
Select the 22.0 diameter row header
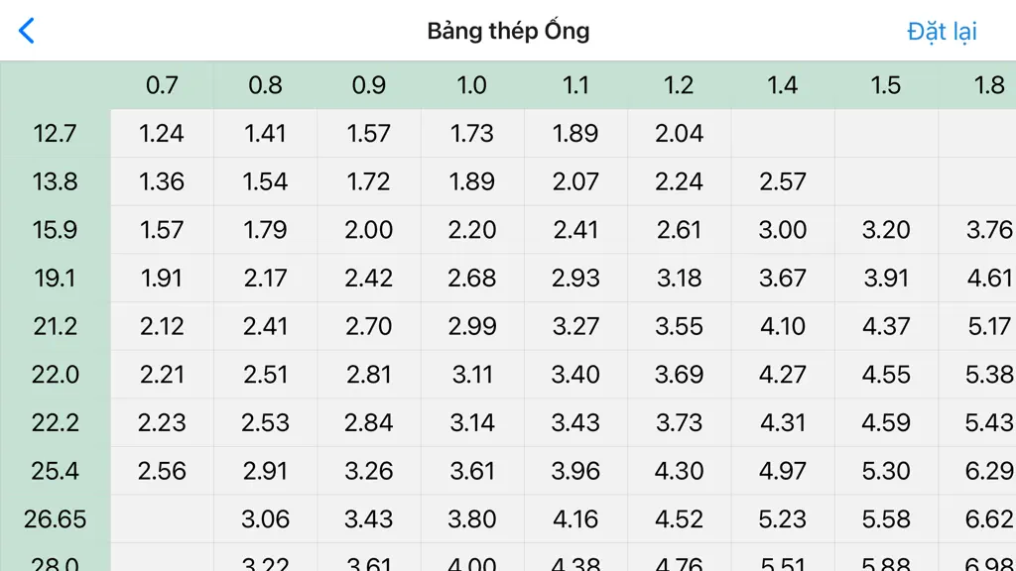point(56,374)
